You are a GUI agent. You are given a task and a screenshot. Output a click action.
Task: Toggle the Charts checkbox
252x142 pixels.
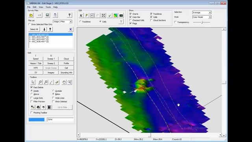click(130, 14)
